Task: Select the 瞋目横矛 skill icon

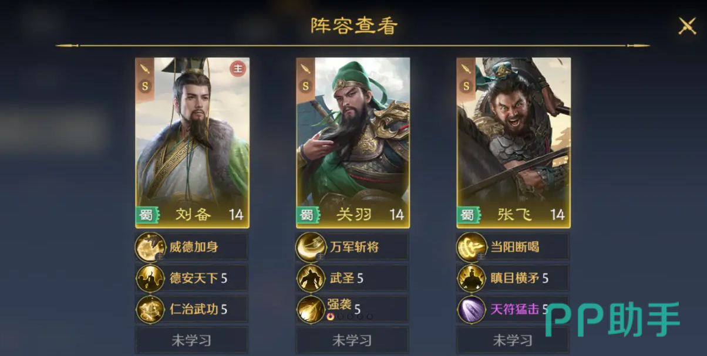Action: [x=472, y=278]
